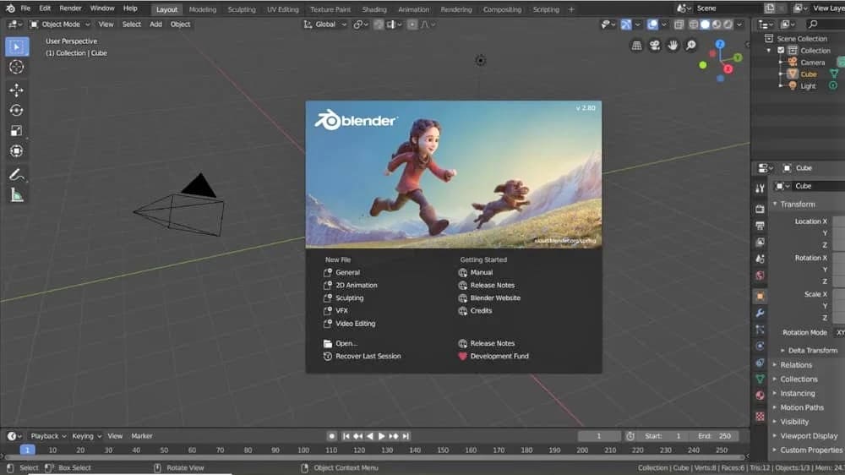Viewport: 845px width, 475px height.
Task: Select the Rotate tool
Action: [17, 111]
